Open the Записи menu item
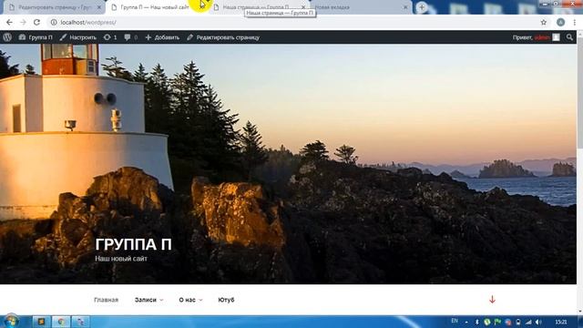Screen dimensions: 583x328 (x=146, y=300)
